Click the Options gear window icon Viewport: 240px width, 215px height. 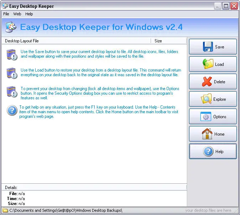coord(206,117)
